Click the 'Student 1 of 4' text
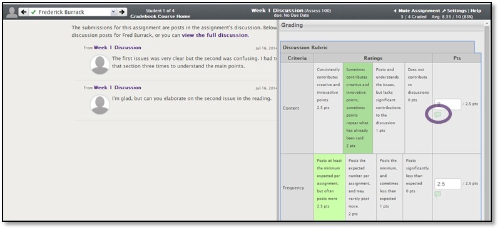Screen dimensions: 500x230 pos(160,11)
